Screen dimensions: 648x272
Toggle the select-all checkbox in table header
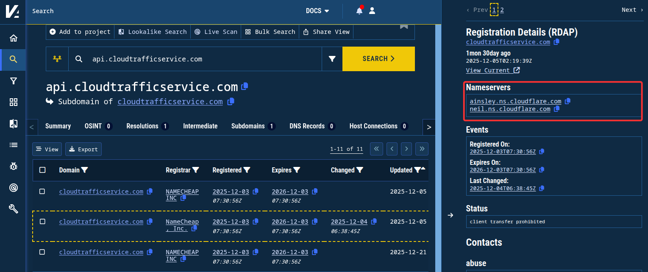42,170
